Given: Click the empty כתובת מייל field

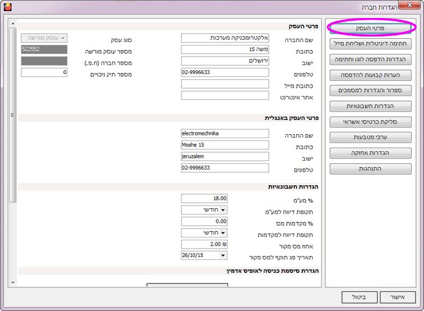Looking at the screenshot, I should tap(225, 84).
